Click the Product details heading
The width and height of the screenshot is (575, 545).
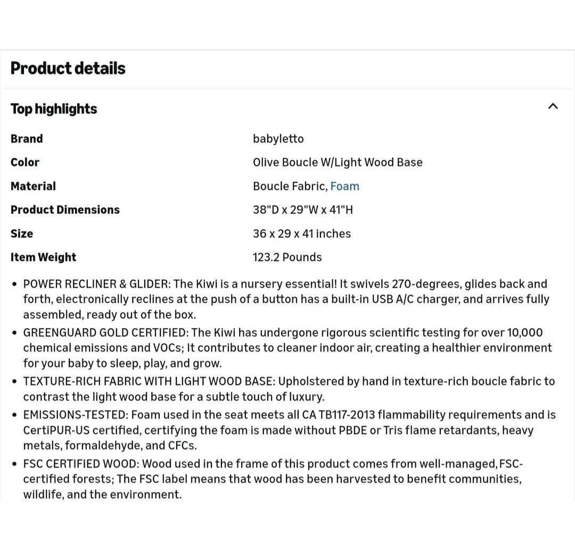(x=68, y=68)
